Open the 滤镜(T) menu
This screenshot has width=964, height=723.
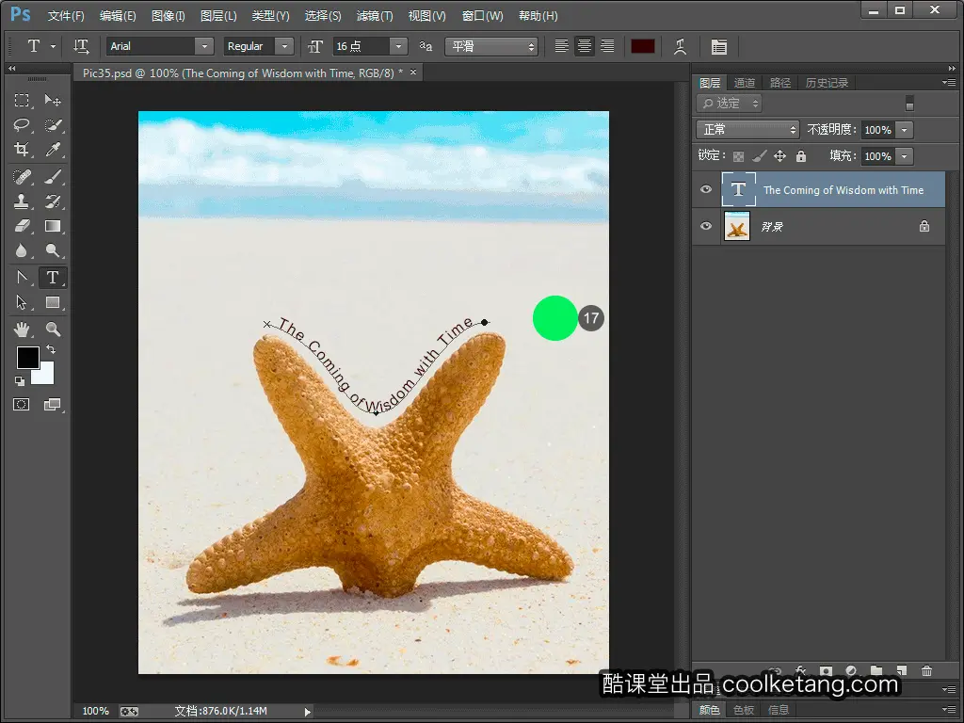point(375,16)
